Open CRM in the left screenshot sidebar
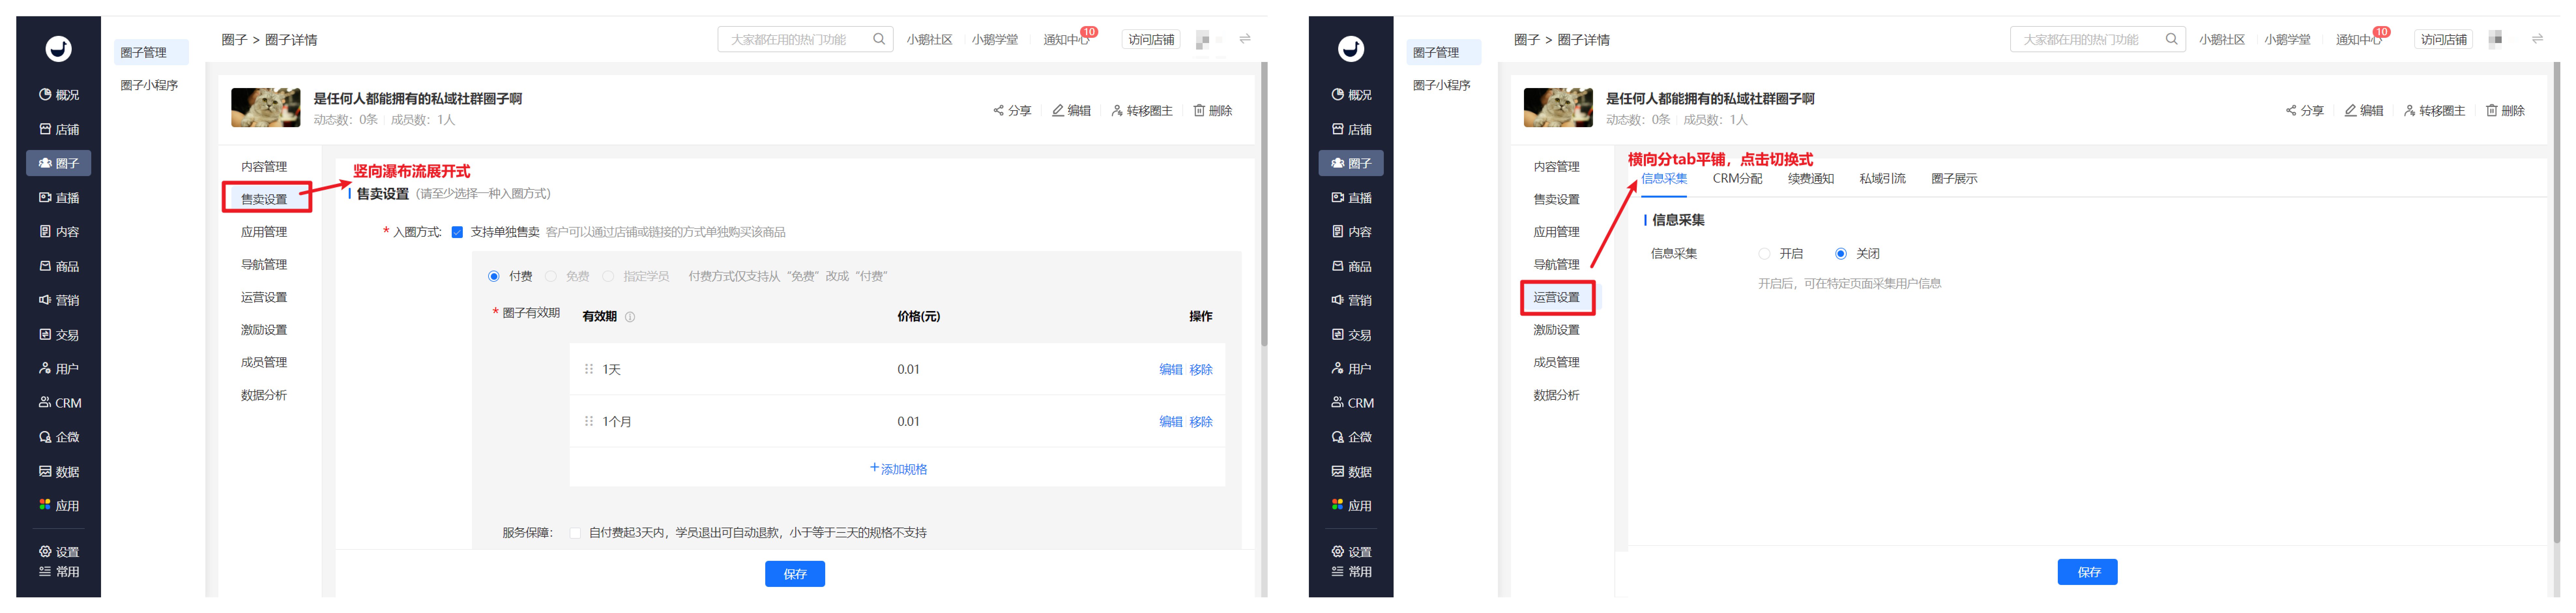 click(60, 403)
